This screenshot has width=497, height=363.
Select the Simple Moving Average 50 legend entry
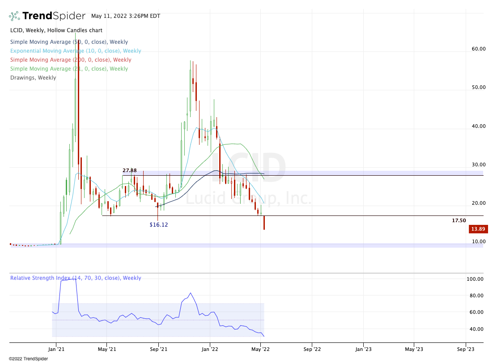tap(69, 42)
